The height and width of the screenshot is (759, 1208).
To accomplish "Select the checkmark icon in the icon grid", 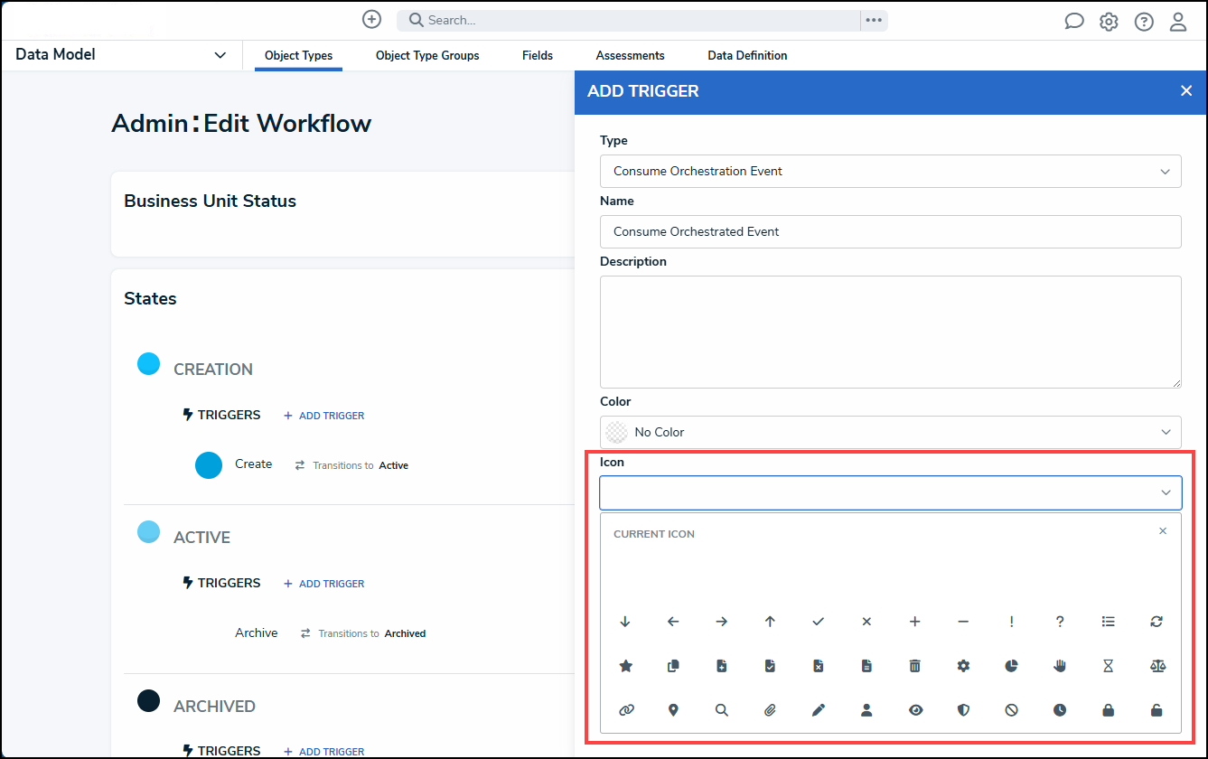I will click(818, 622).
